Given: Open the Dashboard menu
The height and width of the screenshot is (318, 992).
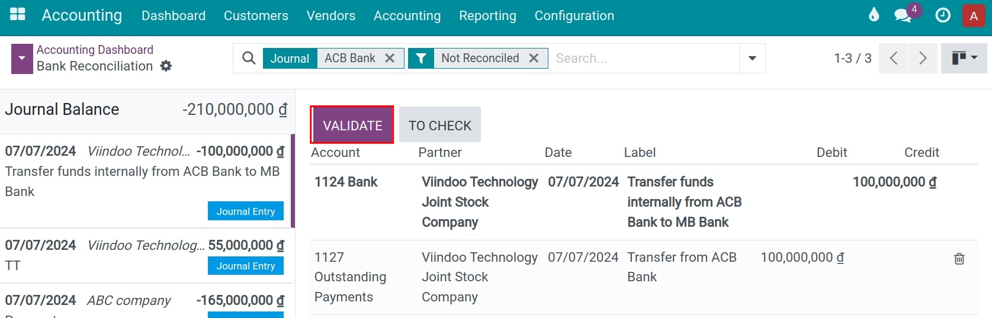Looking at the screenshot, I should pyautogui.click(x=174, y=15).
